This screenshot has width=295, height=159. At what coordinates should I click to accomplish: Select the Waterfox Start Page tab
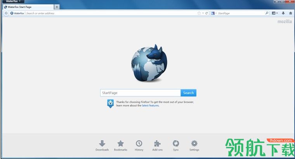(28, 7)
